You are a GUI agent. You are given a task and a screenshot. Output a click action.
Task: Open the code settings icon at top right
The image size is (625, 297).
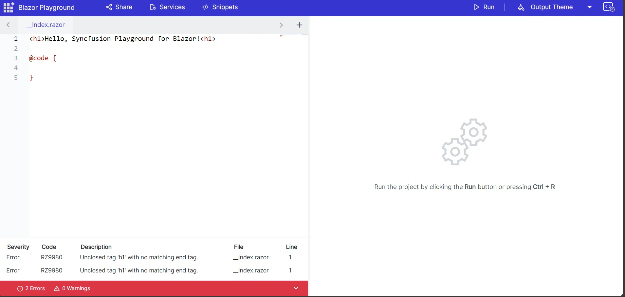(609, 7)
